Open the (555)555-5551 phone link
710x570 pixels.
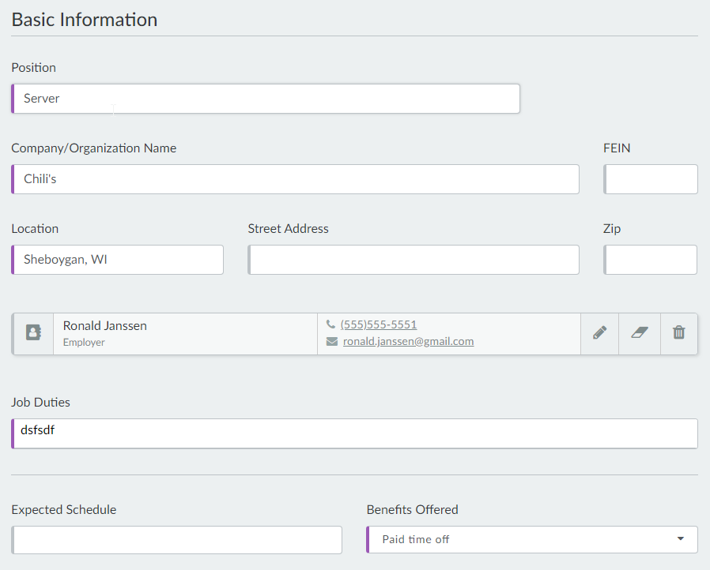(x=379, y=324)
